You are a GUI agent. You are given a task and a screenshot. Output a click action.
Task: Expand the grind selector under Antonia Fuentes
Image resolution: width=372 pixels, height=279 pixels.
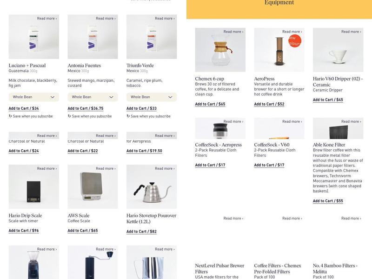tap(93, 97)
